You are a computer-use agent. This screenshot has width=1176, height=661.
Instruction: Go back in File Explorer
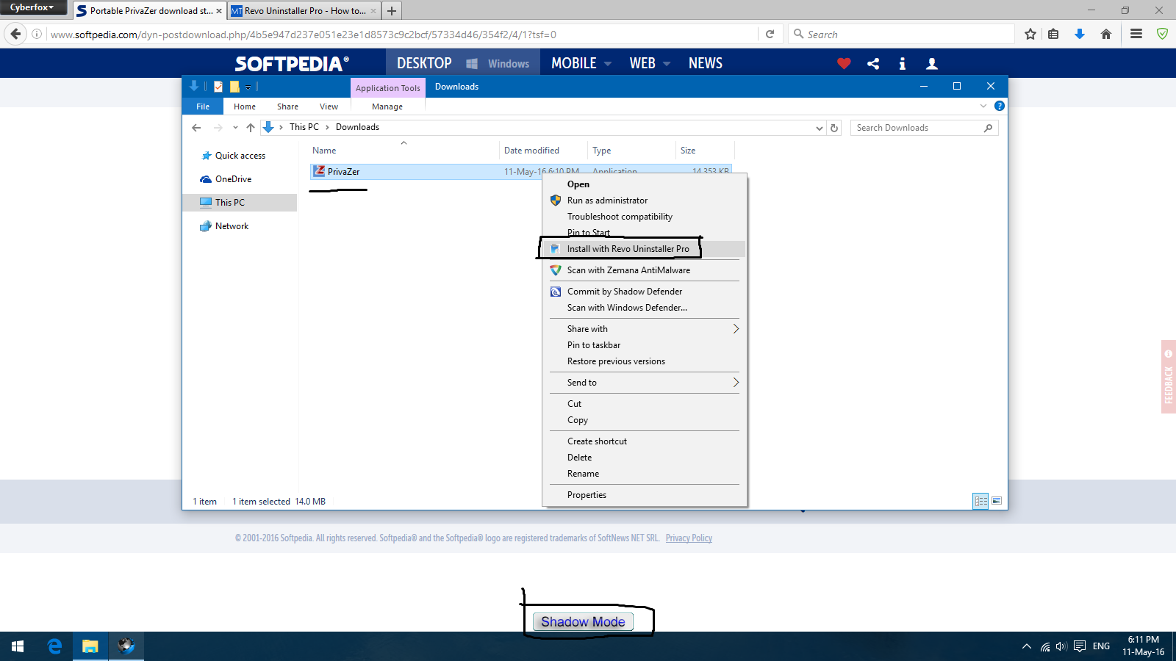[196, 128]
